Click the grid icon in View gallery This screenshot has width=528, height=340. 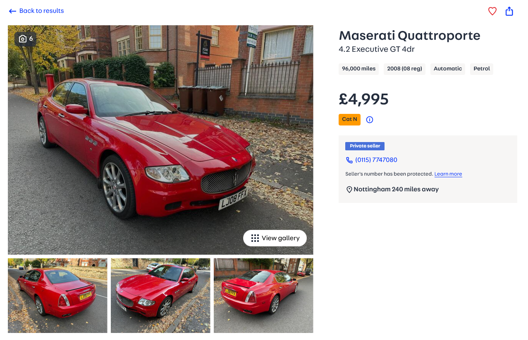255,238
